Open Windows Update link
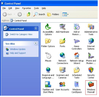 18,49
